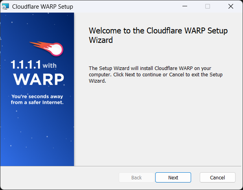Viewport: 243px width, 190px height.
Task: Click the installer icon in the title bar
Action: [x=6, y=6]
